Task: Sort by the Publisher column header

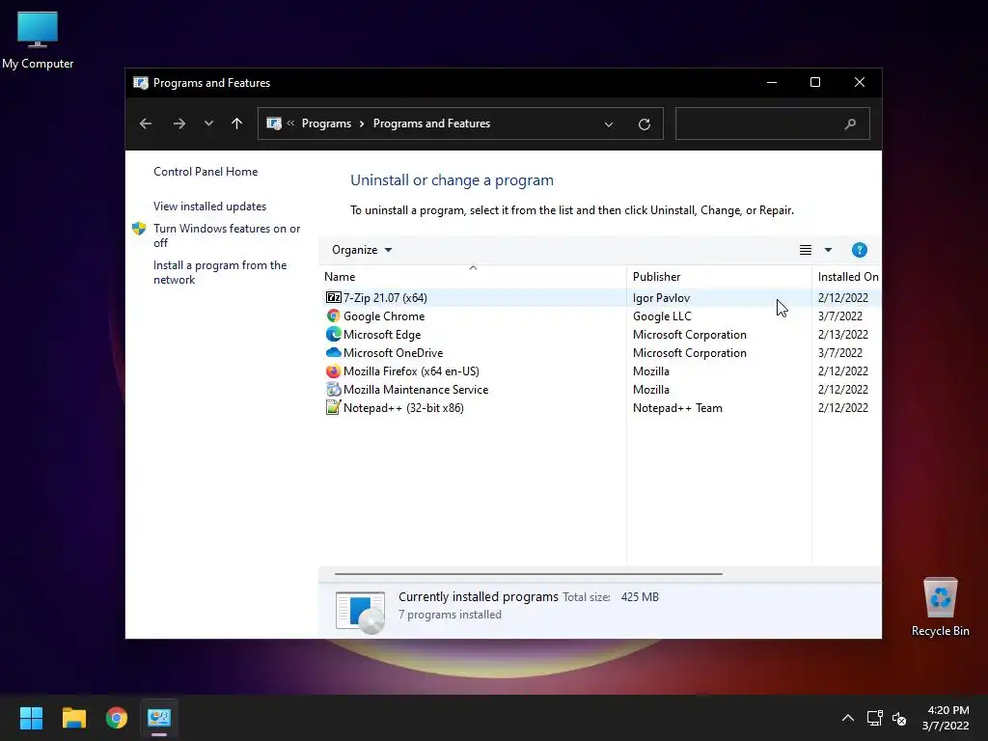Action: [x=719, y=277]
